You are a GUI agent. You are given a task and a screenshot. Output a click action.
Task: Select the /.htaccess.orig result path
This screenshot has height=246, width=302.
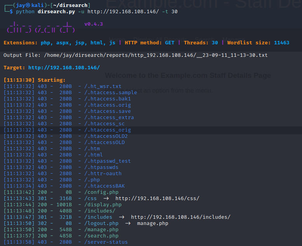(x=108, y=105)
